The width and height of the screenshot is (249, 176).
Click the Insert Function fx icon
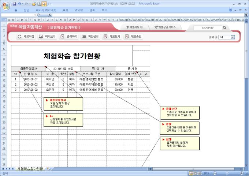pos(50,15)
